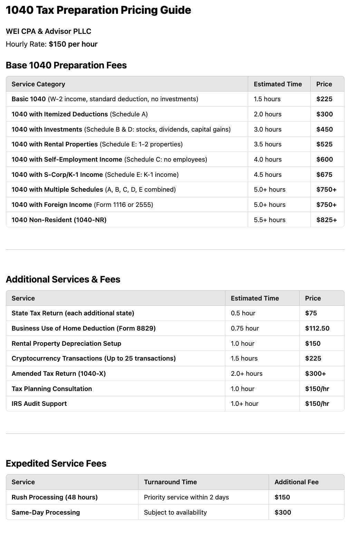Click Amended Tax Return (1040-X) entry
The width and height of the screenshot is (350, 534).
coord(59,374)
